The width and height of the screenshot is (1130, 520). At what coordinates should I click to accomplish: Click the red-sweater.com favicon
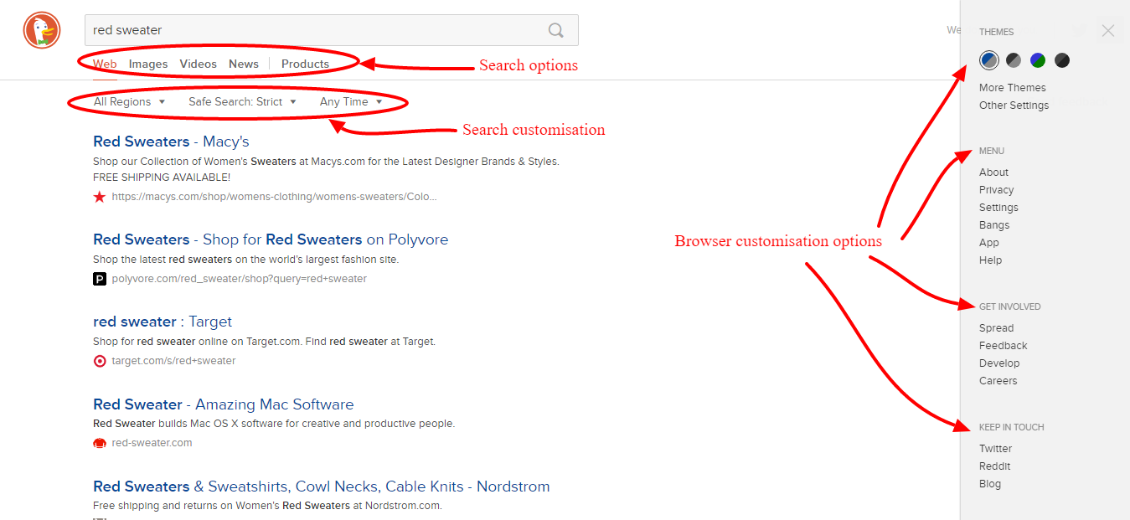coord(100,443)
